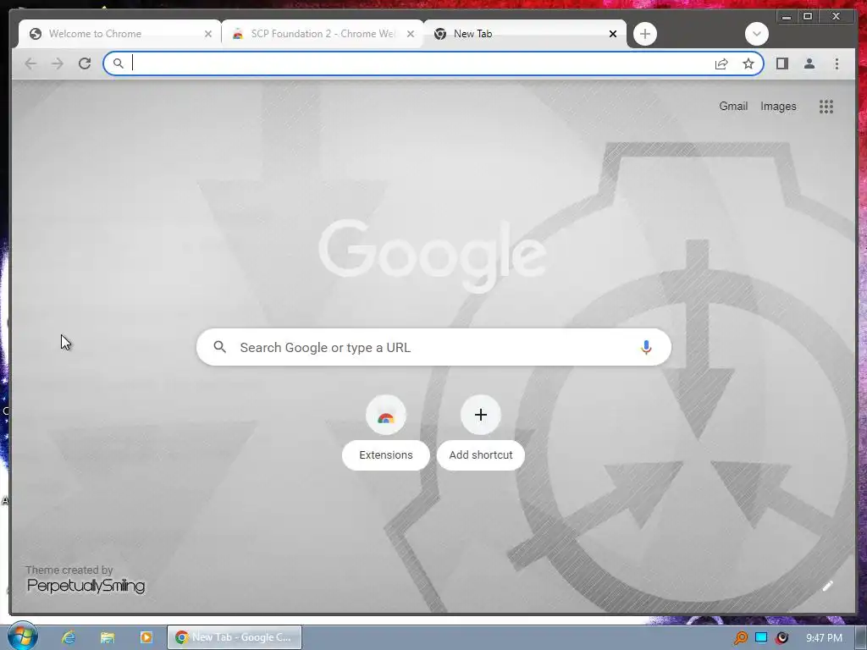Image resolution: width=867 pixels, height=650 pixels.
Task: Click the Google logo
Action: tap(433, 256)
